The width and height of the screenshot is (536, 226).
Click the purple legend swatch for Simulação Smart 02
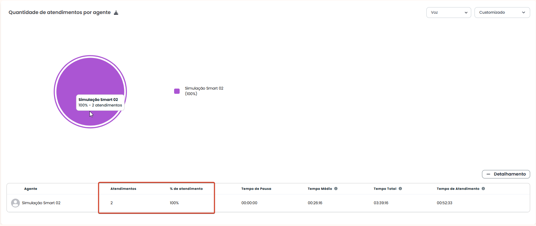tap(177, 91)
